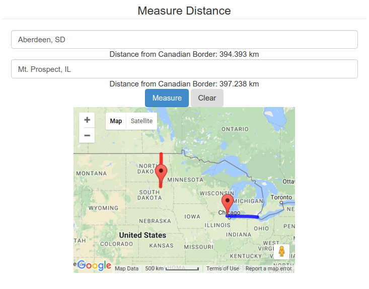The image size is (369, 289).
Task: Click the ILLINOIS label on map
Action: click(217, 225)
